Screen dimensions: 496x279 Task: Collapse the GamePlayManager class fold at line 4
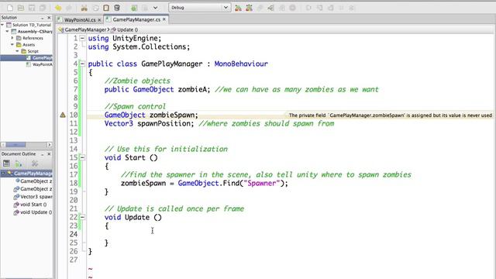coord(82,64)
